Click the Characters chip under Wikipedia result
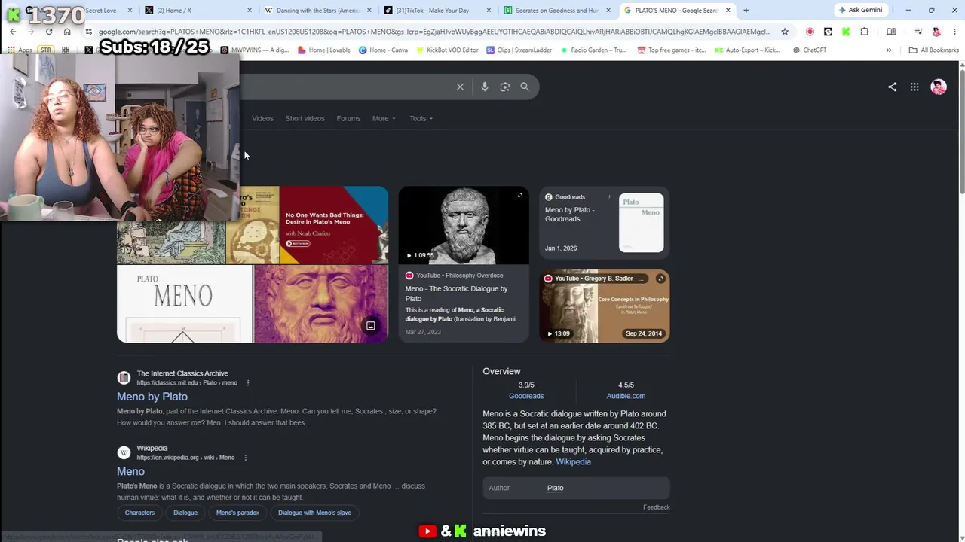This screenshot has height=542, width=965. click(139, 513)
